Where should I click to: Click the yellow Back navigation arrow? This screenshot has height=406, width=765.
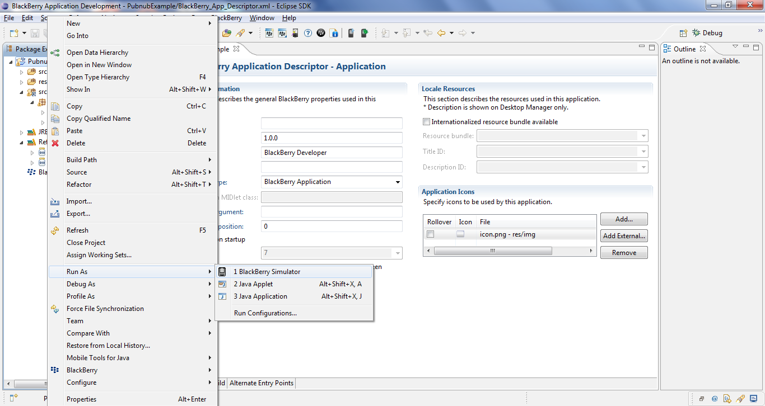pyautogui.click(x=441, y=33)
